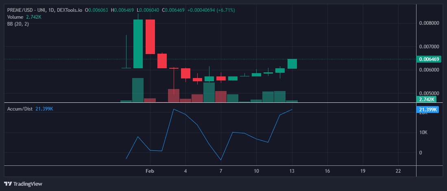Click the Feb date label on time axis
Screen dimensions: 447x191
[x=150, y=171]
